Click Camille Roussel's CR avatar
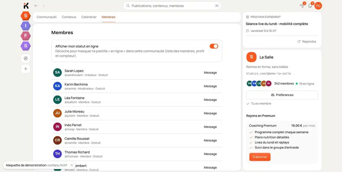 tap(57, 140)
